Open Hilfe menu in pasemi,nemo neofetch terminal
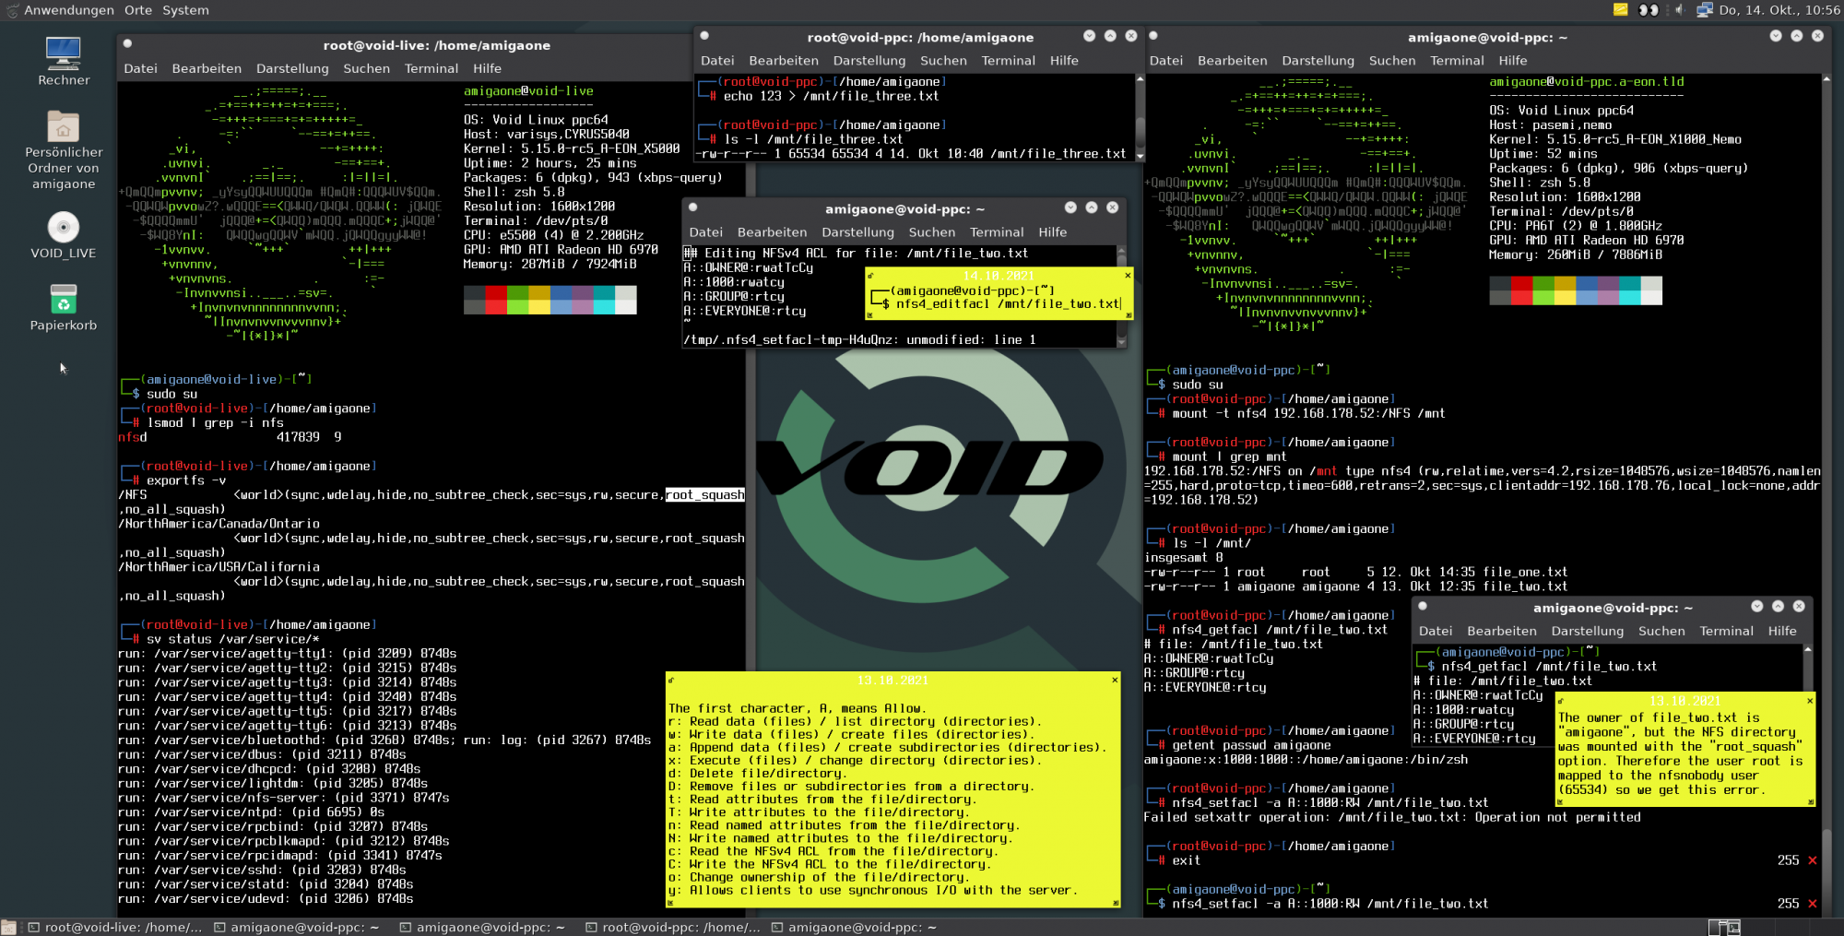1844x936 pixels. pyautogui.click(x=1512, y=61)
